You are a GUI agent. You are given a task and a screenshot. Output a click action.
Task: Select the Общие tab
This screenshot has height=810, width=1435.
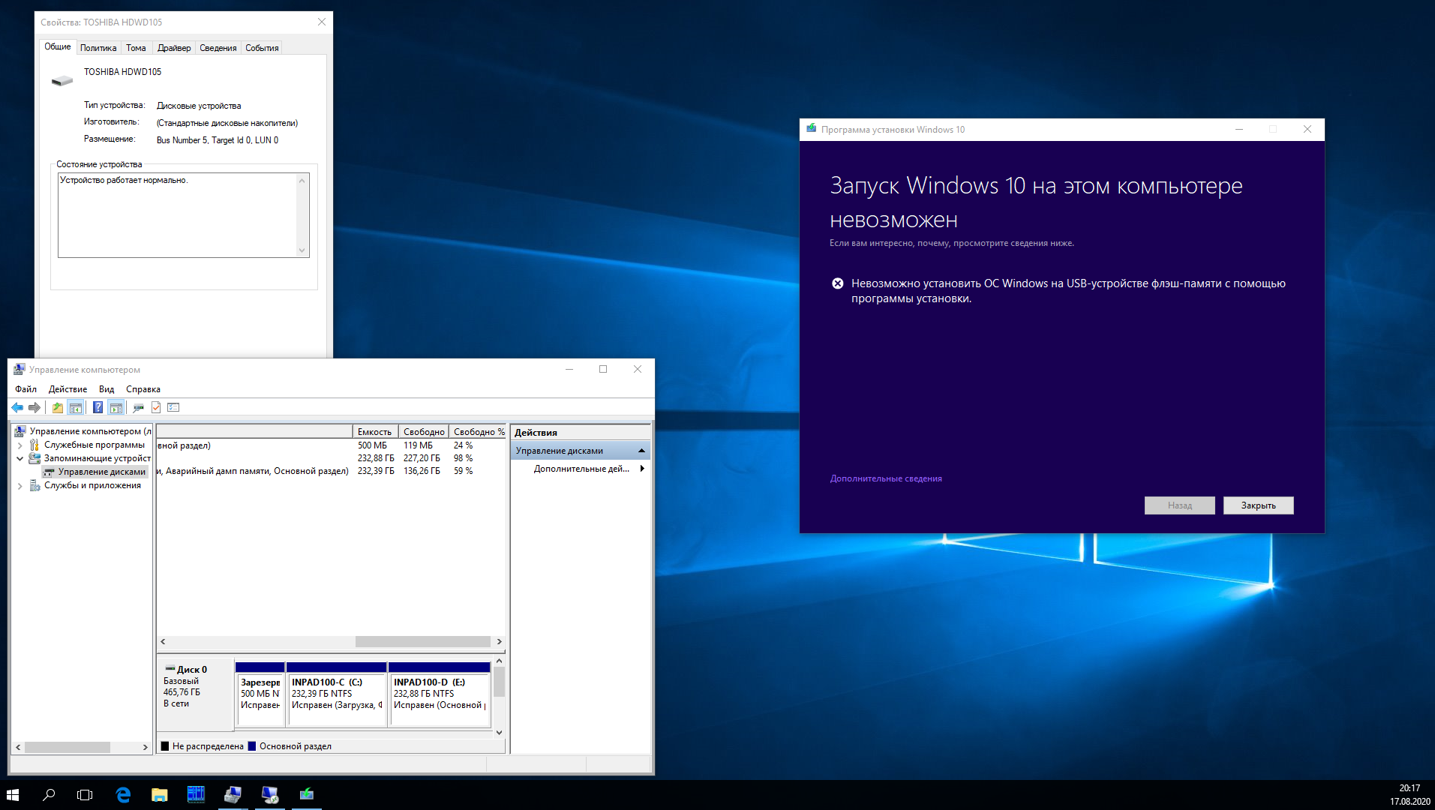click(58, 46)
